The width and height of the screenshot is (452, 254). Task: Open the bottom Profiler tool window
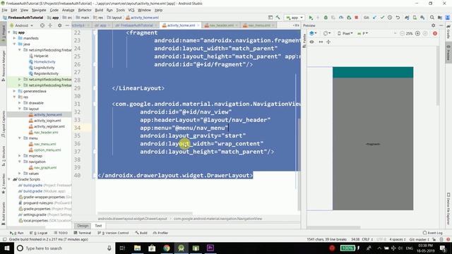[160, 233]
